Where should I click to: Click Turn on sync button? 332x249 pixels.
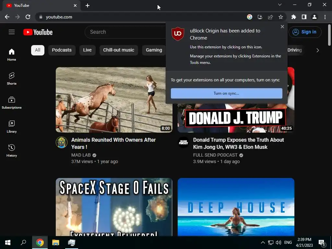pyautogui.click(x=227, y=93)
